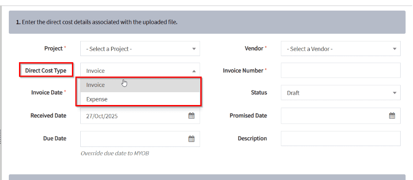Expand the Vendor dropdown arrow
The height and width of the screenshot is (180, 413).
tap(394, 49)
